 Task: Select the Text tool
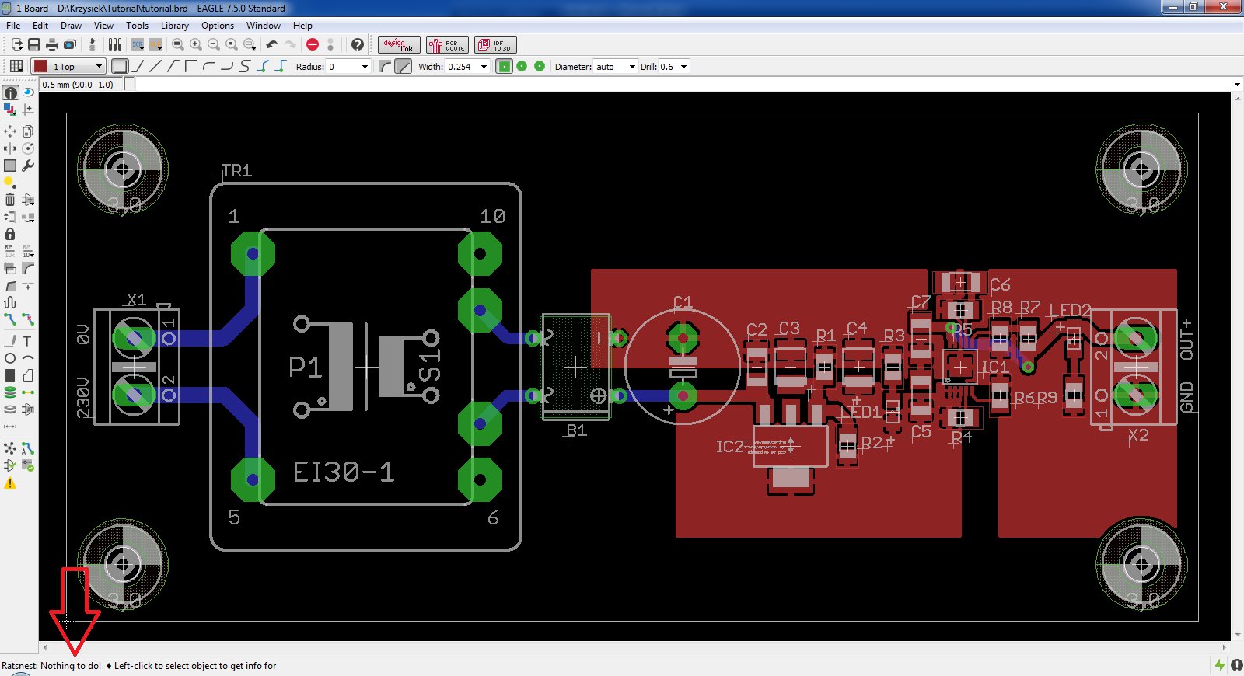click(28, 341)
